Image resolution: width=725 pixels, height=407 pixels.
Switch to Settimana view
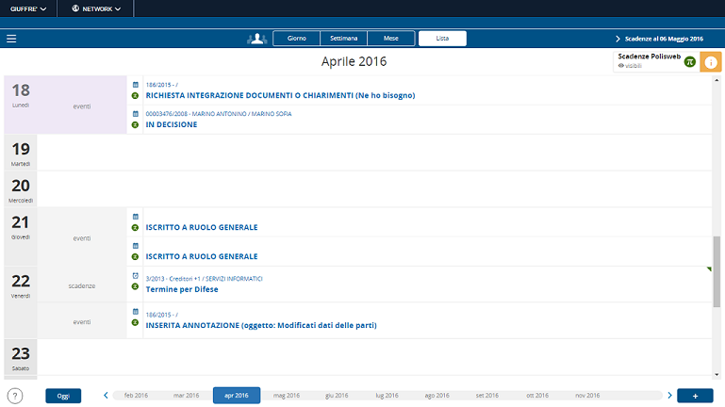point(344,39)
